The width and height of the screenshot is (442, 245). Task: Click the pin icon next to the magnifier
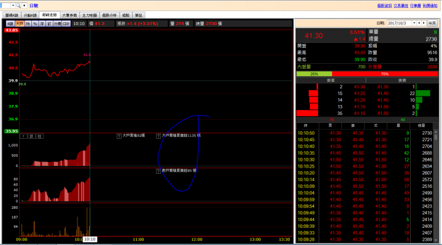click(24, 6)
